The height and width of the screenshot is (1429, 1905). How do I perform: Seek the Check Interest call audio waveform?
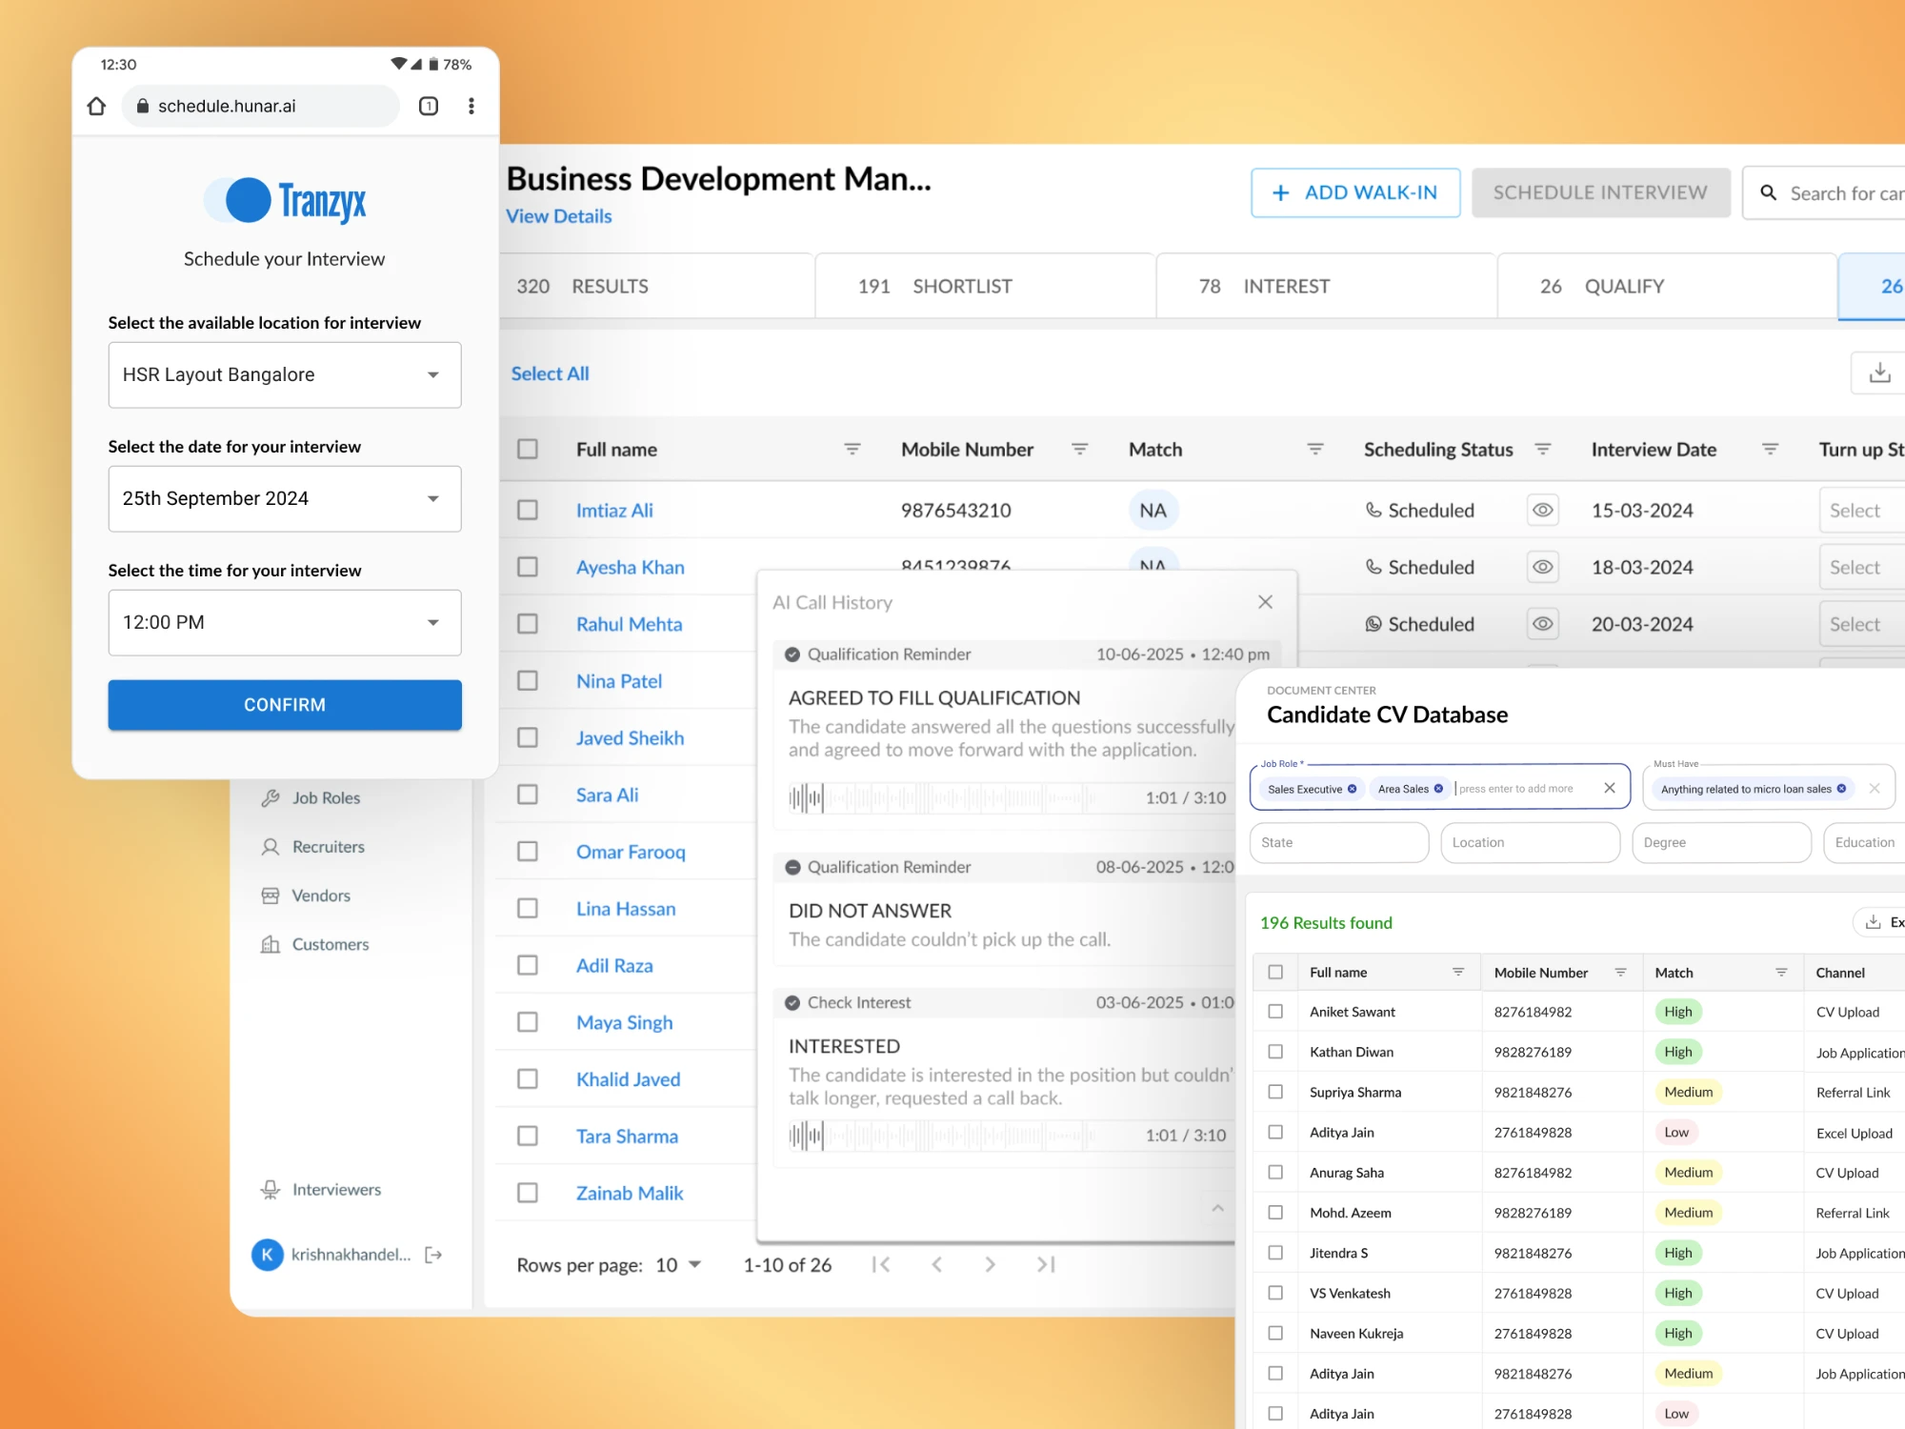point(941,1135)
